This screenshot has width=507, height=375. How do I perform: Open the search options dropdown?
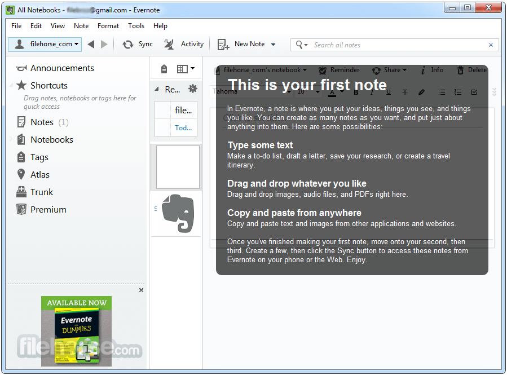coord(302,45)
